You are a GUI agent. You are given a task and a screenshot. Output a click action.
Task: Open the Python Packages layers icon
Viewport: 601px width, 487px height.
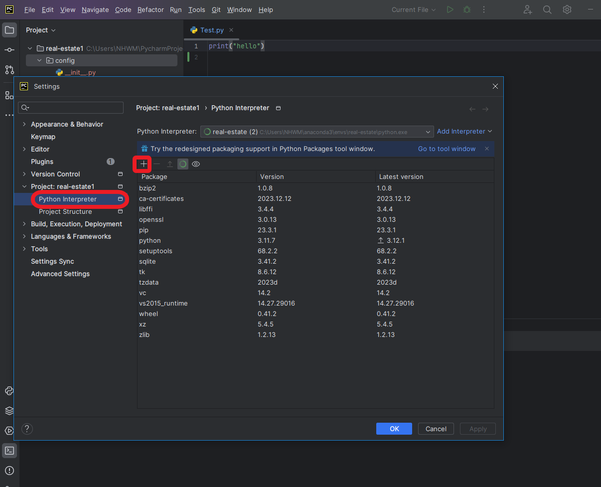pos(9,411)
